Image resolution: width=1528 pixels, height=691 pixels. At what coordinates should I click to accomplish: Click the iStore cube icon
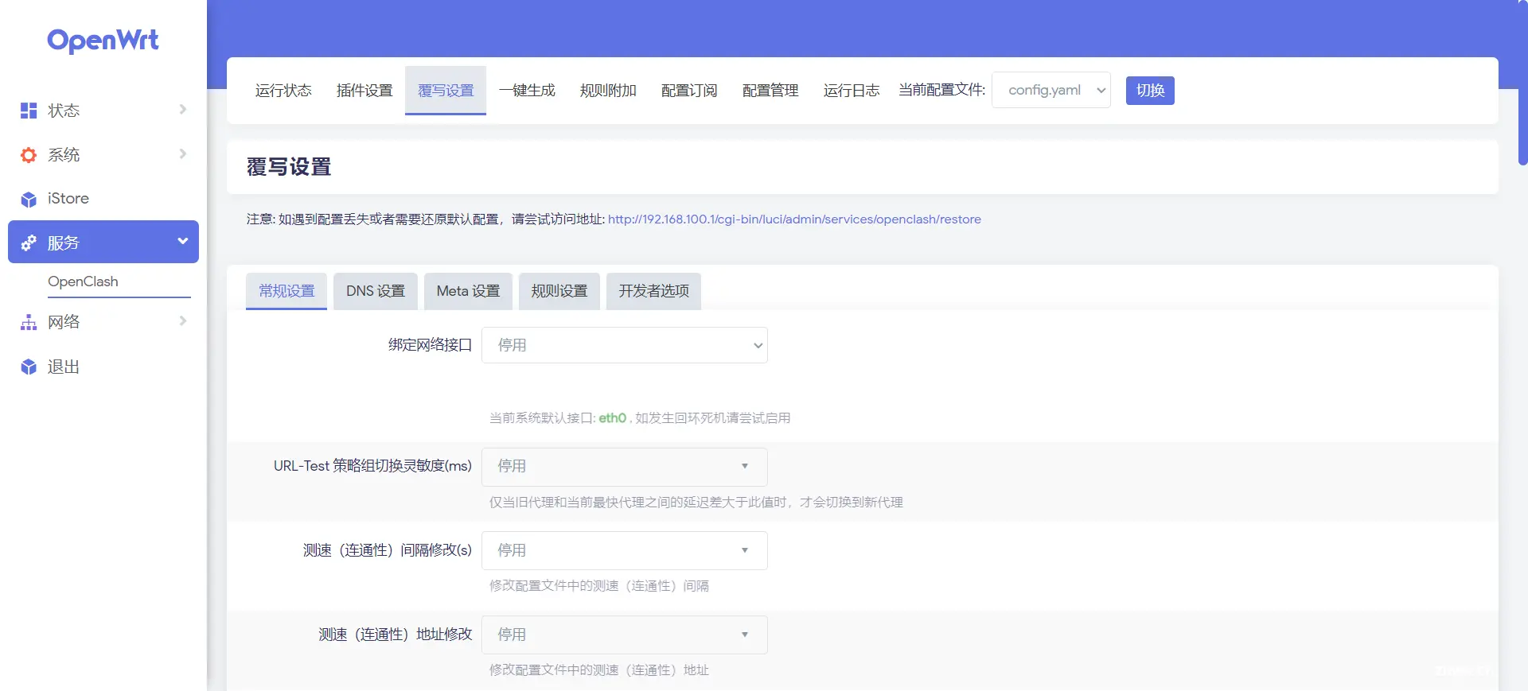(x=29, y=199)
